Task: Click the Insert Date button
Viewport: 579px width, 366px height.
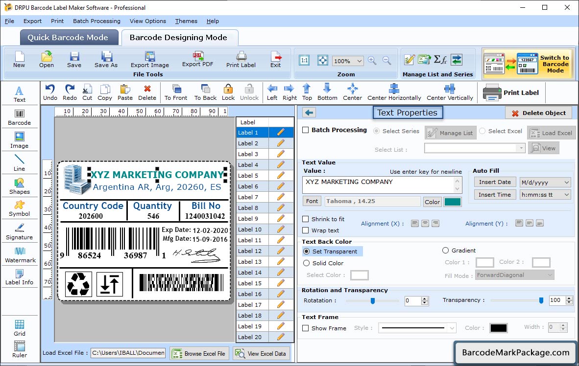Action: click(495, 182)
